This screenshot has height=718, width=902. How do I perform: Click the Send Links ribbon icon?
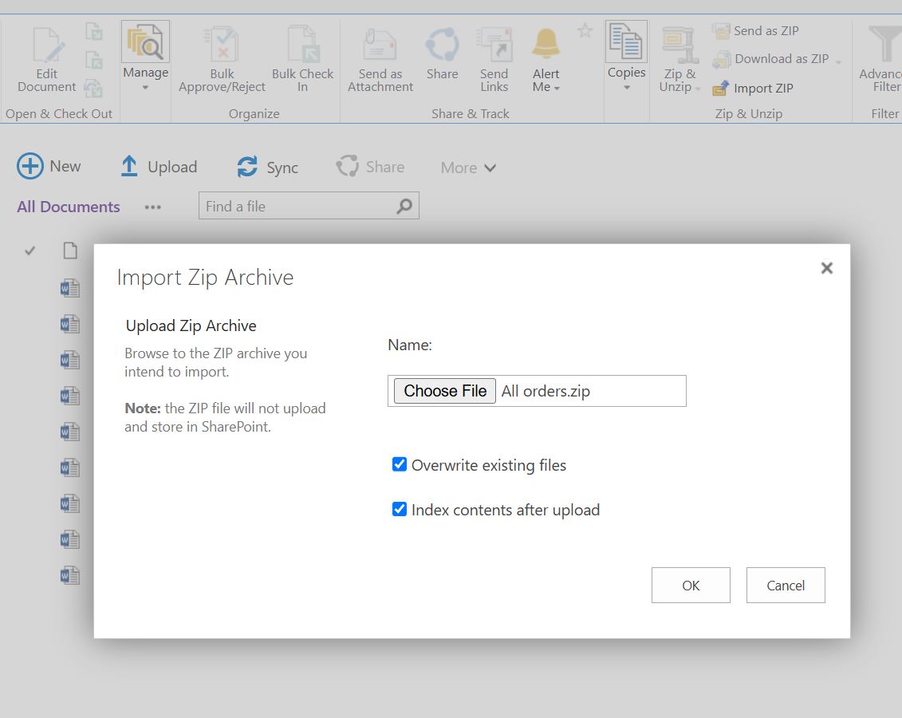(x=494, y=45)
